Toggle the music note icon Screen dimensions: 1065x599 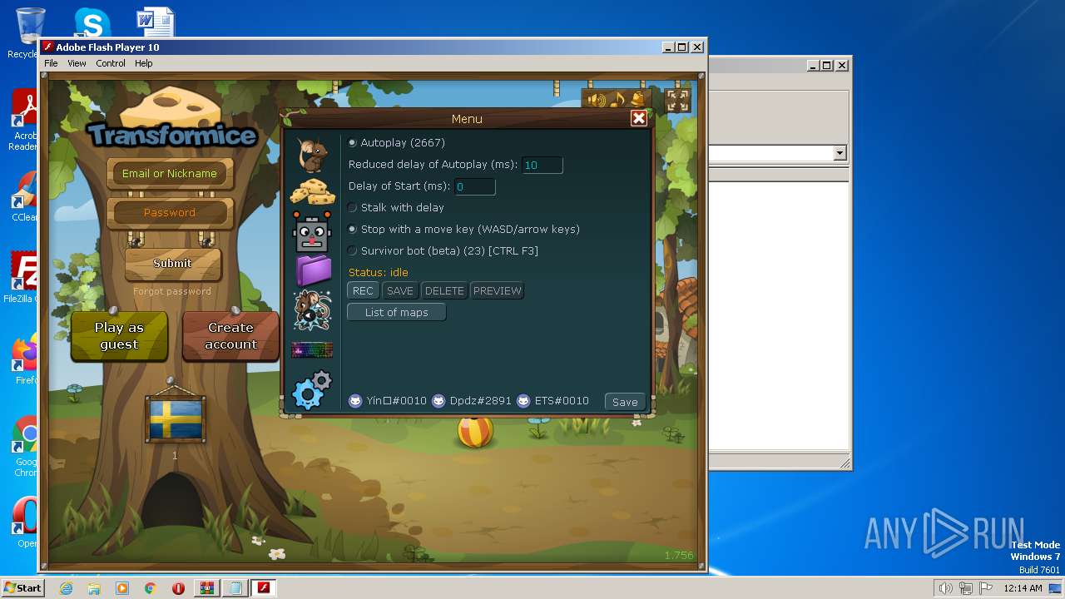pos(617,100)
